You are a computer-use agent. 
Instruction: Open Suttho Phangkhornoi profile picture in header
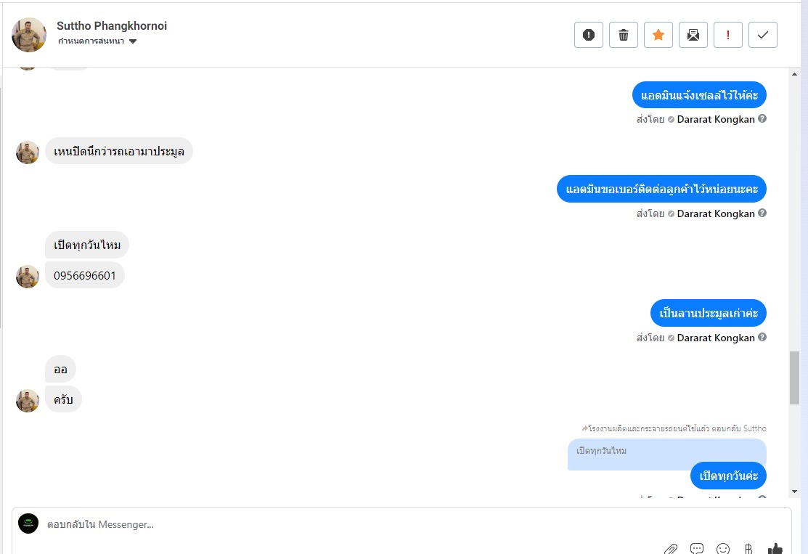29,35
